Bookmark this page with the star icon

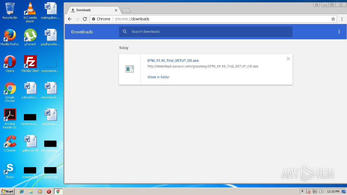point(333,19)
